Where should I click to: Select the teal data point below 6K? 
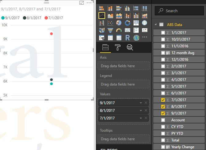pyautogui.click(x=51, y=84)
